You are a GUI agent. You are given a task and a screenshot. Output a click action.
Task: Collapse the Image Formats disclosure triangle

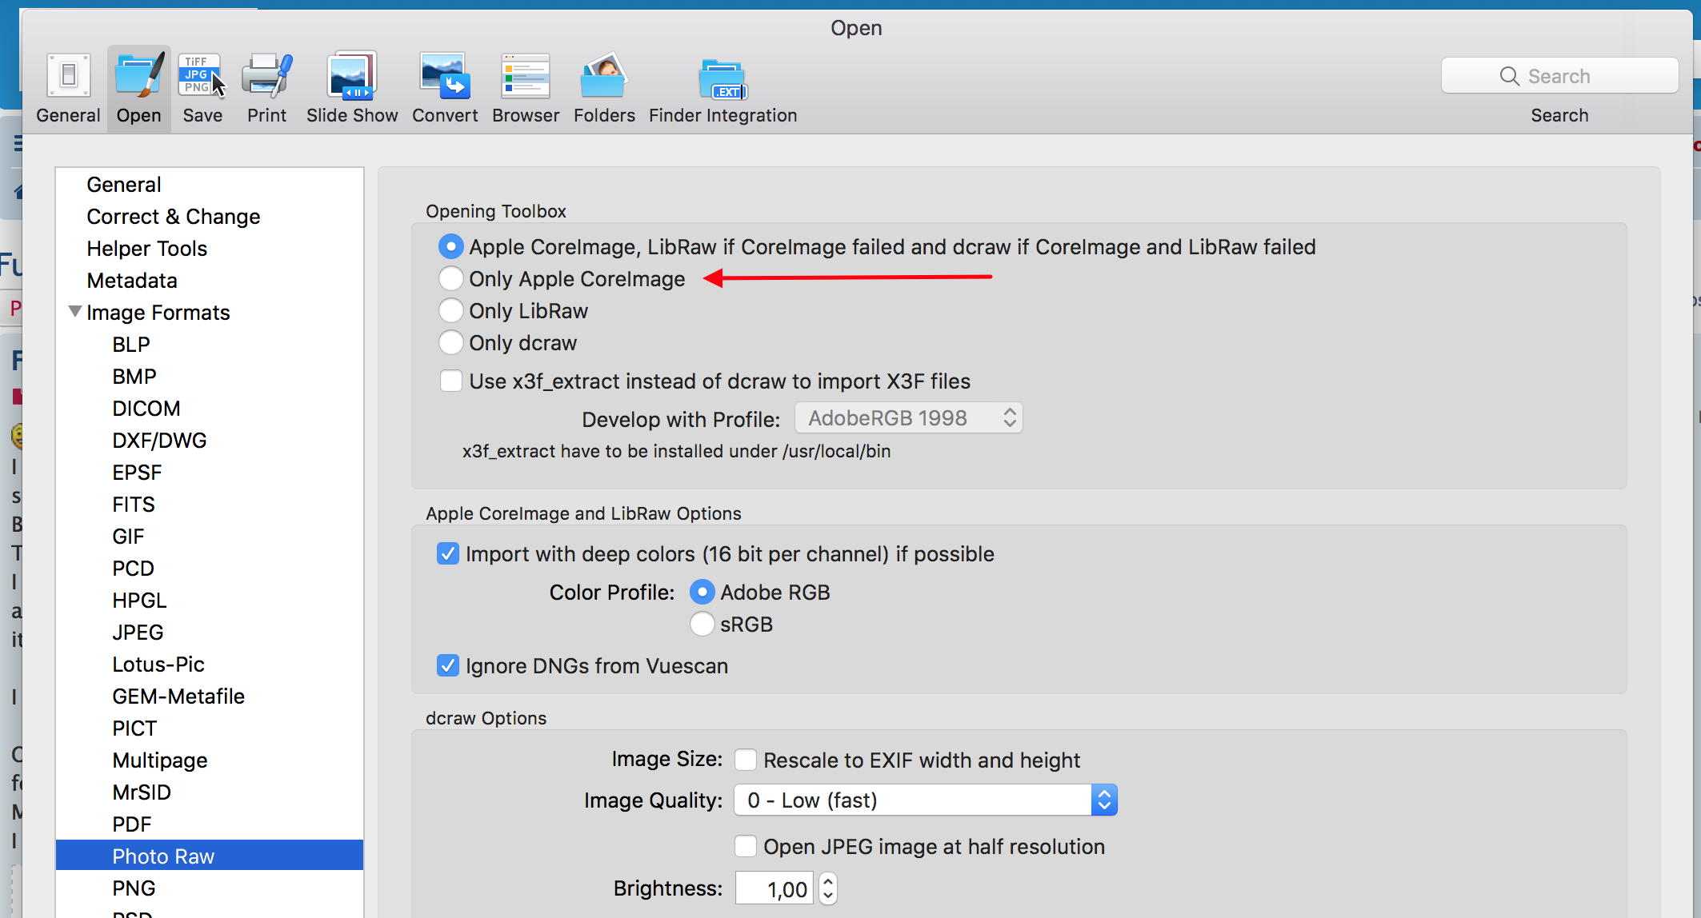(x=75, y=312)
